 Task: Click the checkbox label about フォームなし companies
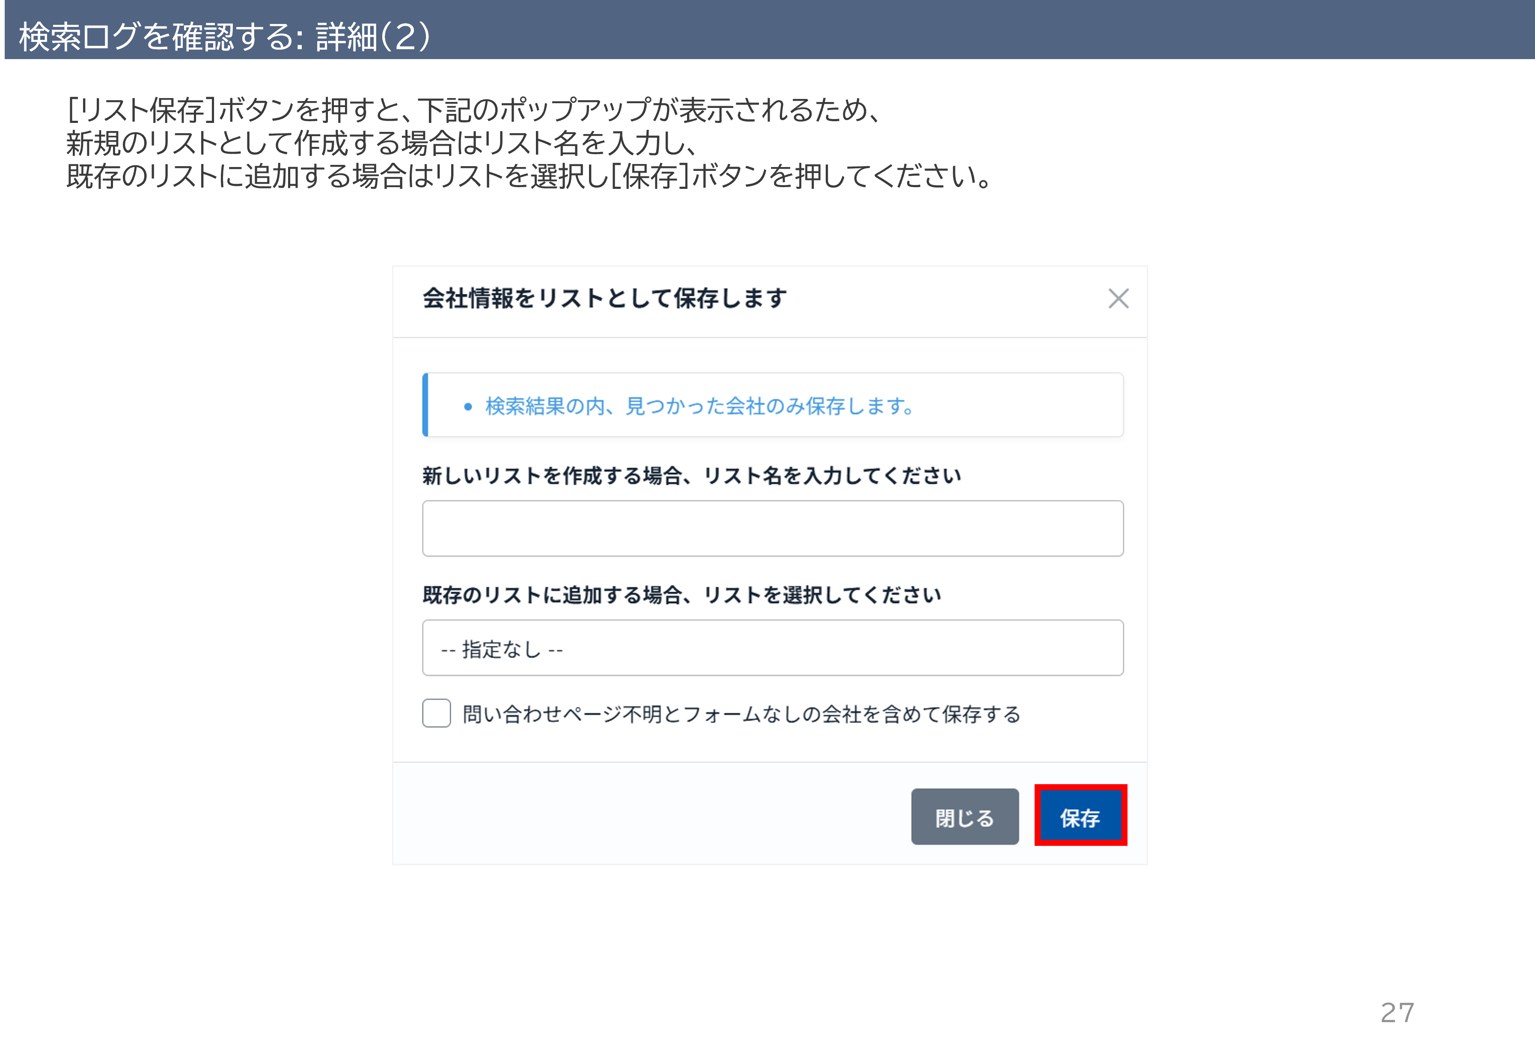coord(741,714)
